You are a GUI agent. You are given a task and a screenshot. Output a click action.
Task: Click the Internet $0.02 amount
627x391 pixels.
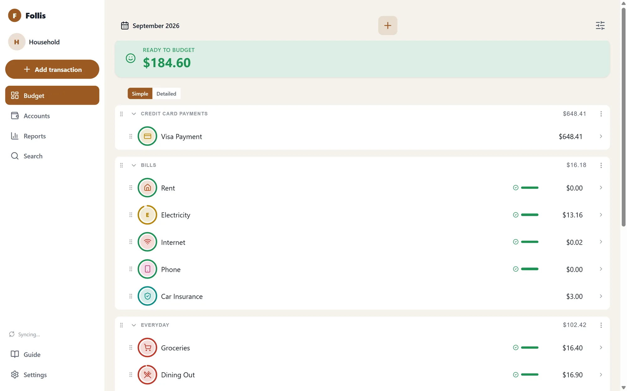574,242
